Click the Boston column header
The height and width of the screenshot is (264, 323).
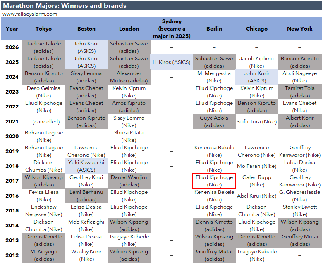click(x=86, y=29)
